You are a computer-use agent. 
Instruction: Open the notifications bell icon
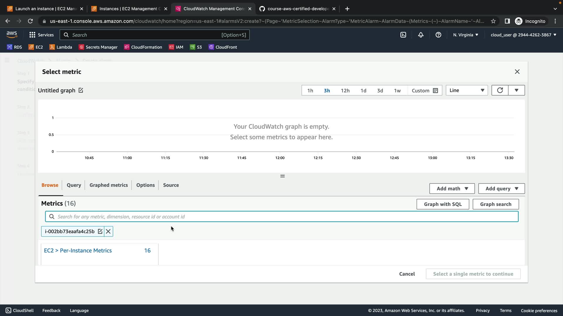[421, 35]
